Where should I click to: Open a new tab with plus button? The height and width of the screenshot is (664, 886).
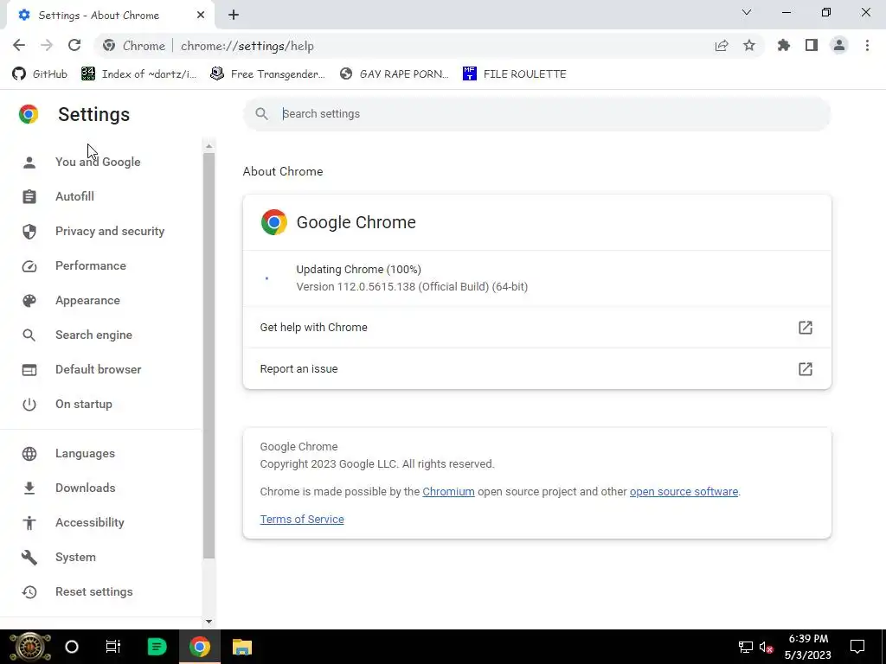tap(234, 16)
